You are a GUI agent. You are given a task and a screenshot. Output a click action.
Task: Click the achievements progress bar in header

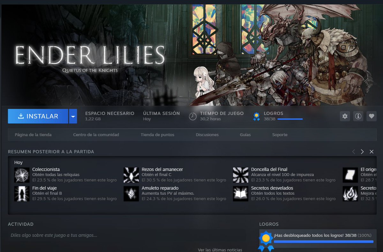(x=290, y=119)
